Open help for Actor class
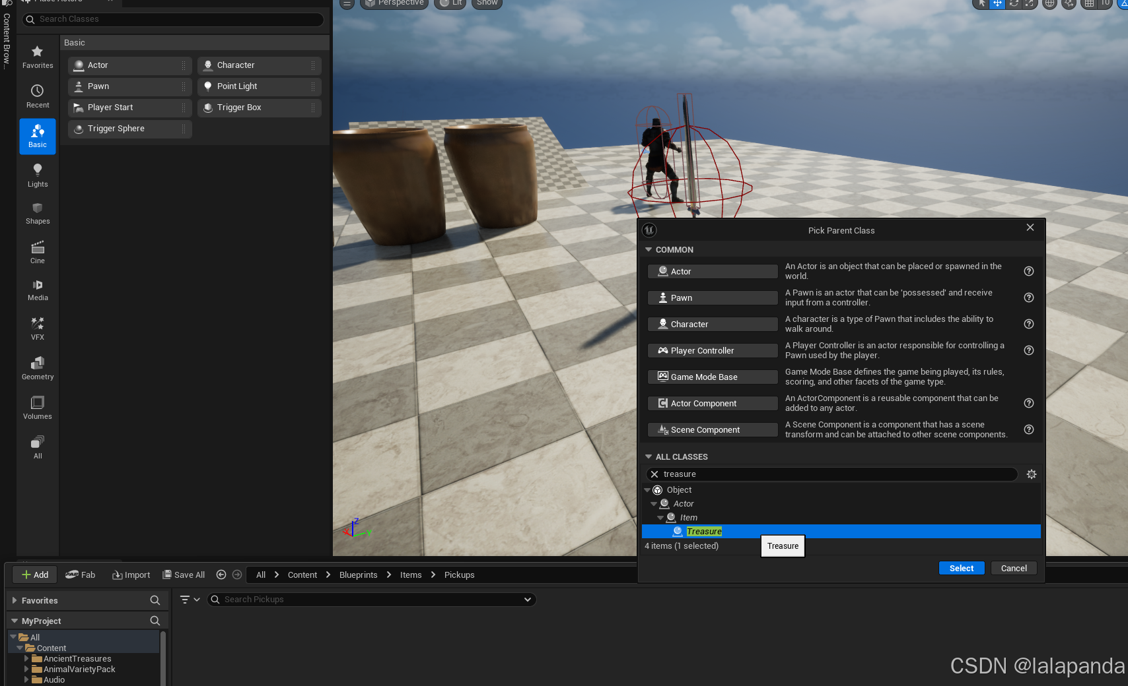1128x686 pixels. [x=1029, y=271]
